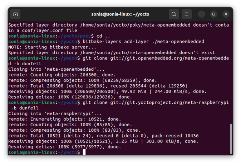Minimize the terminal window

pos(201,14)
